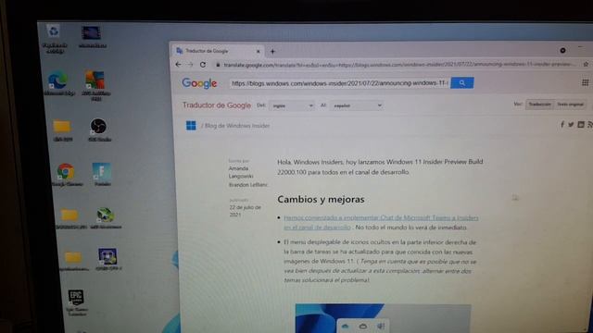The width and height of the screenshot is (593, 333).
Task: Open the yellow folder below Google Chrome icon
Action: coord(70,218)
